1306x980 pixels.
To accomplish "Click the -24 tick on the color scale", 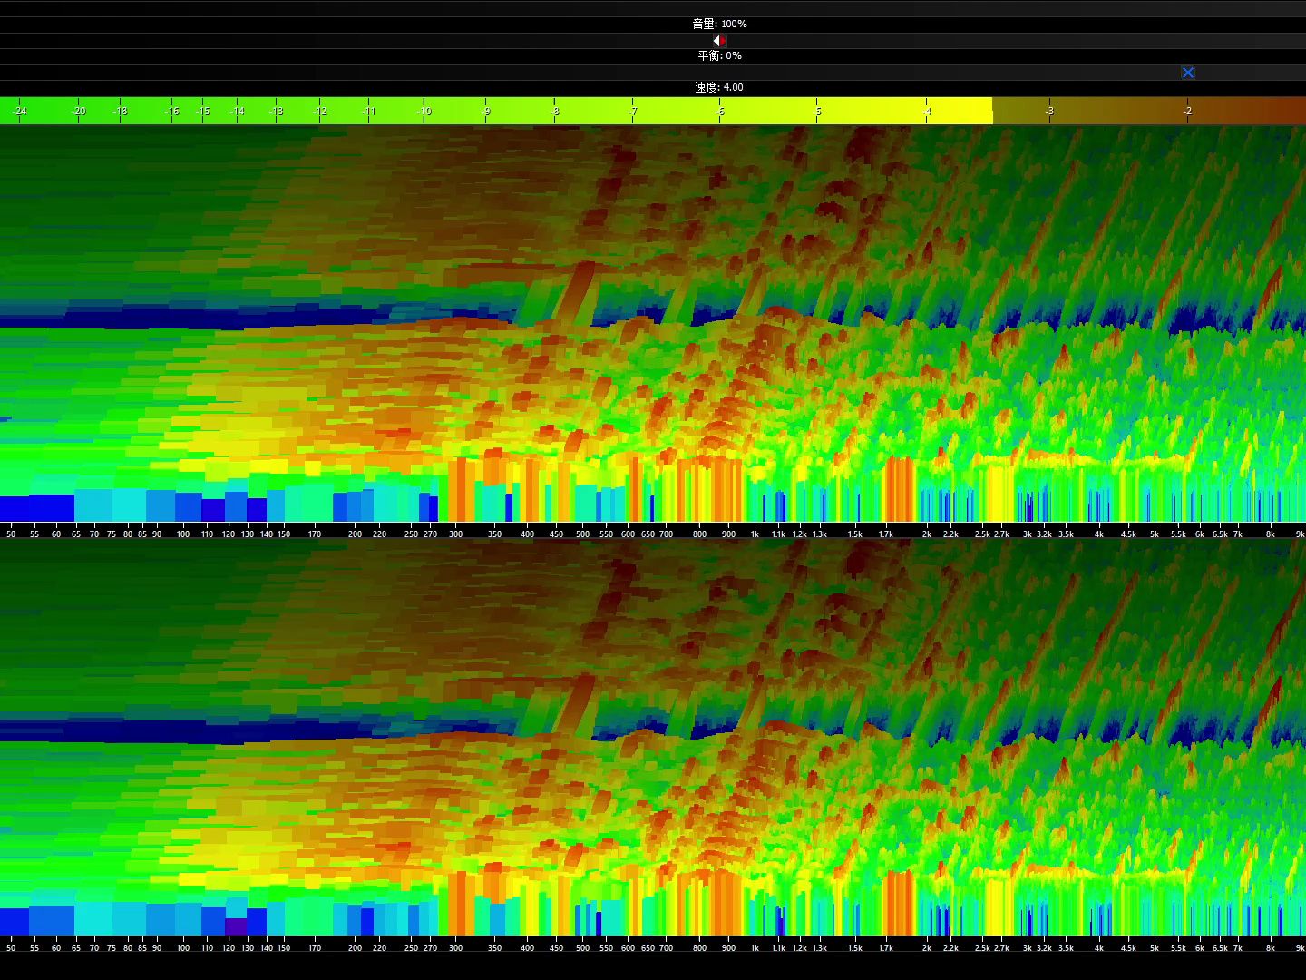I will [20, 111].
